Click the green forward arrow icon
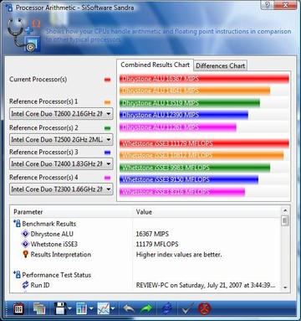 coord(146,308)
